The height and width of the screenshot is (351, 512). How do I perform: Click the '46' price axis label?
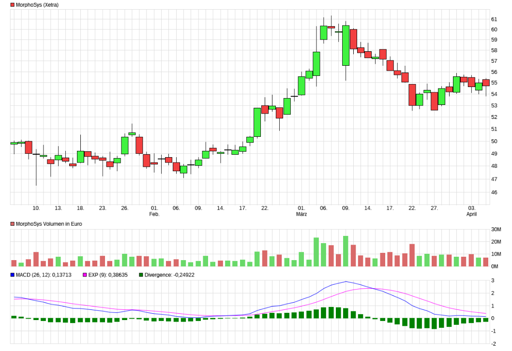click(x=494, y=192)
